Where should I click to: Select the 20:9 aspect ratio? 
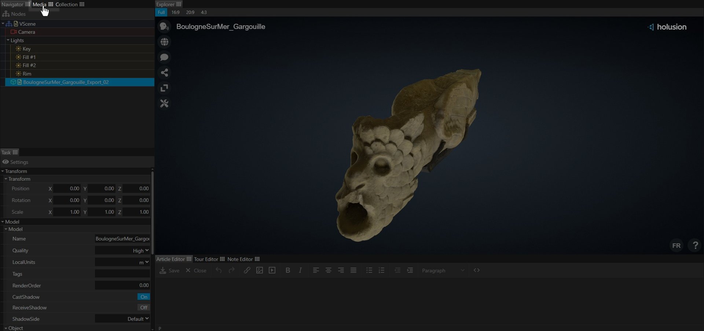coord(190,12)
